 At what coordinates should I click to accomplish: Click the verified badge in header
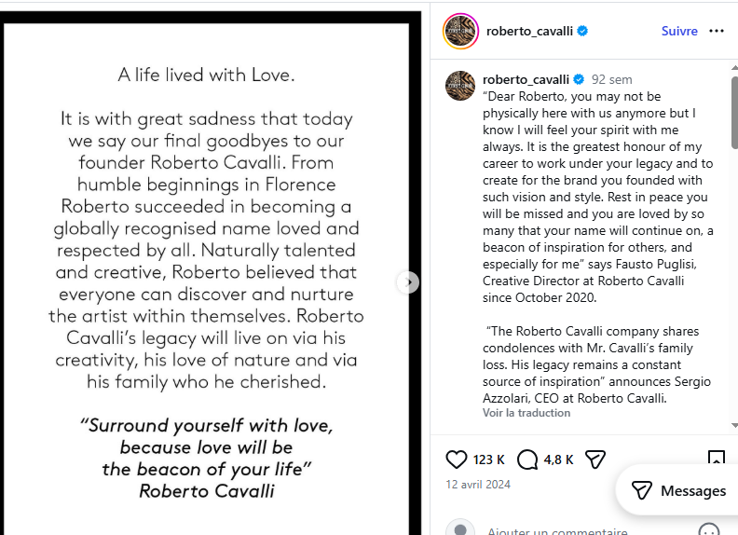[582, 31]
